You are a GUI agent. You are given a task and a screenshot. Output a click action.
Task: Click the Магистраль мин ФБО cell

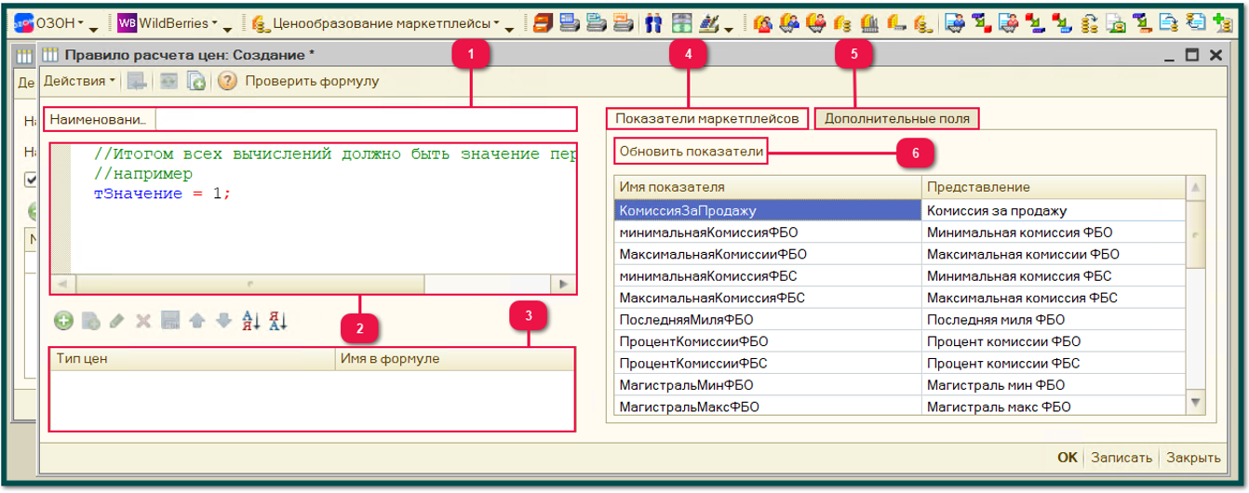1054,385
